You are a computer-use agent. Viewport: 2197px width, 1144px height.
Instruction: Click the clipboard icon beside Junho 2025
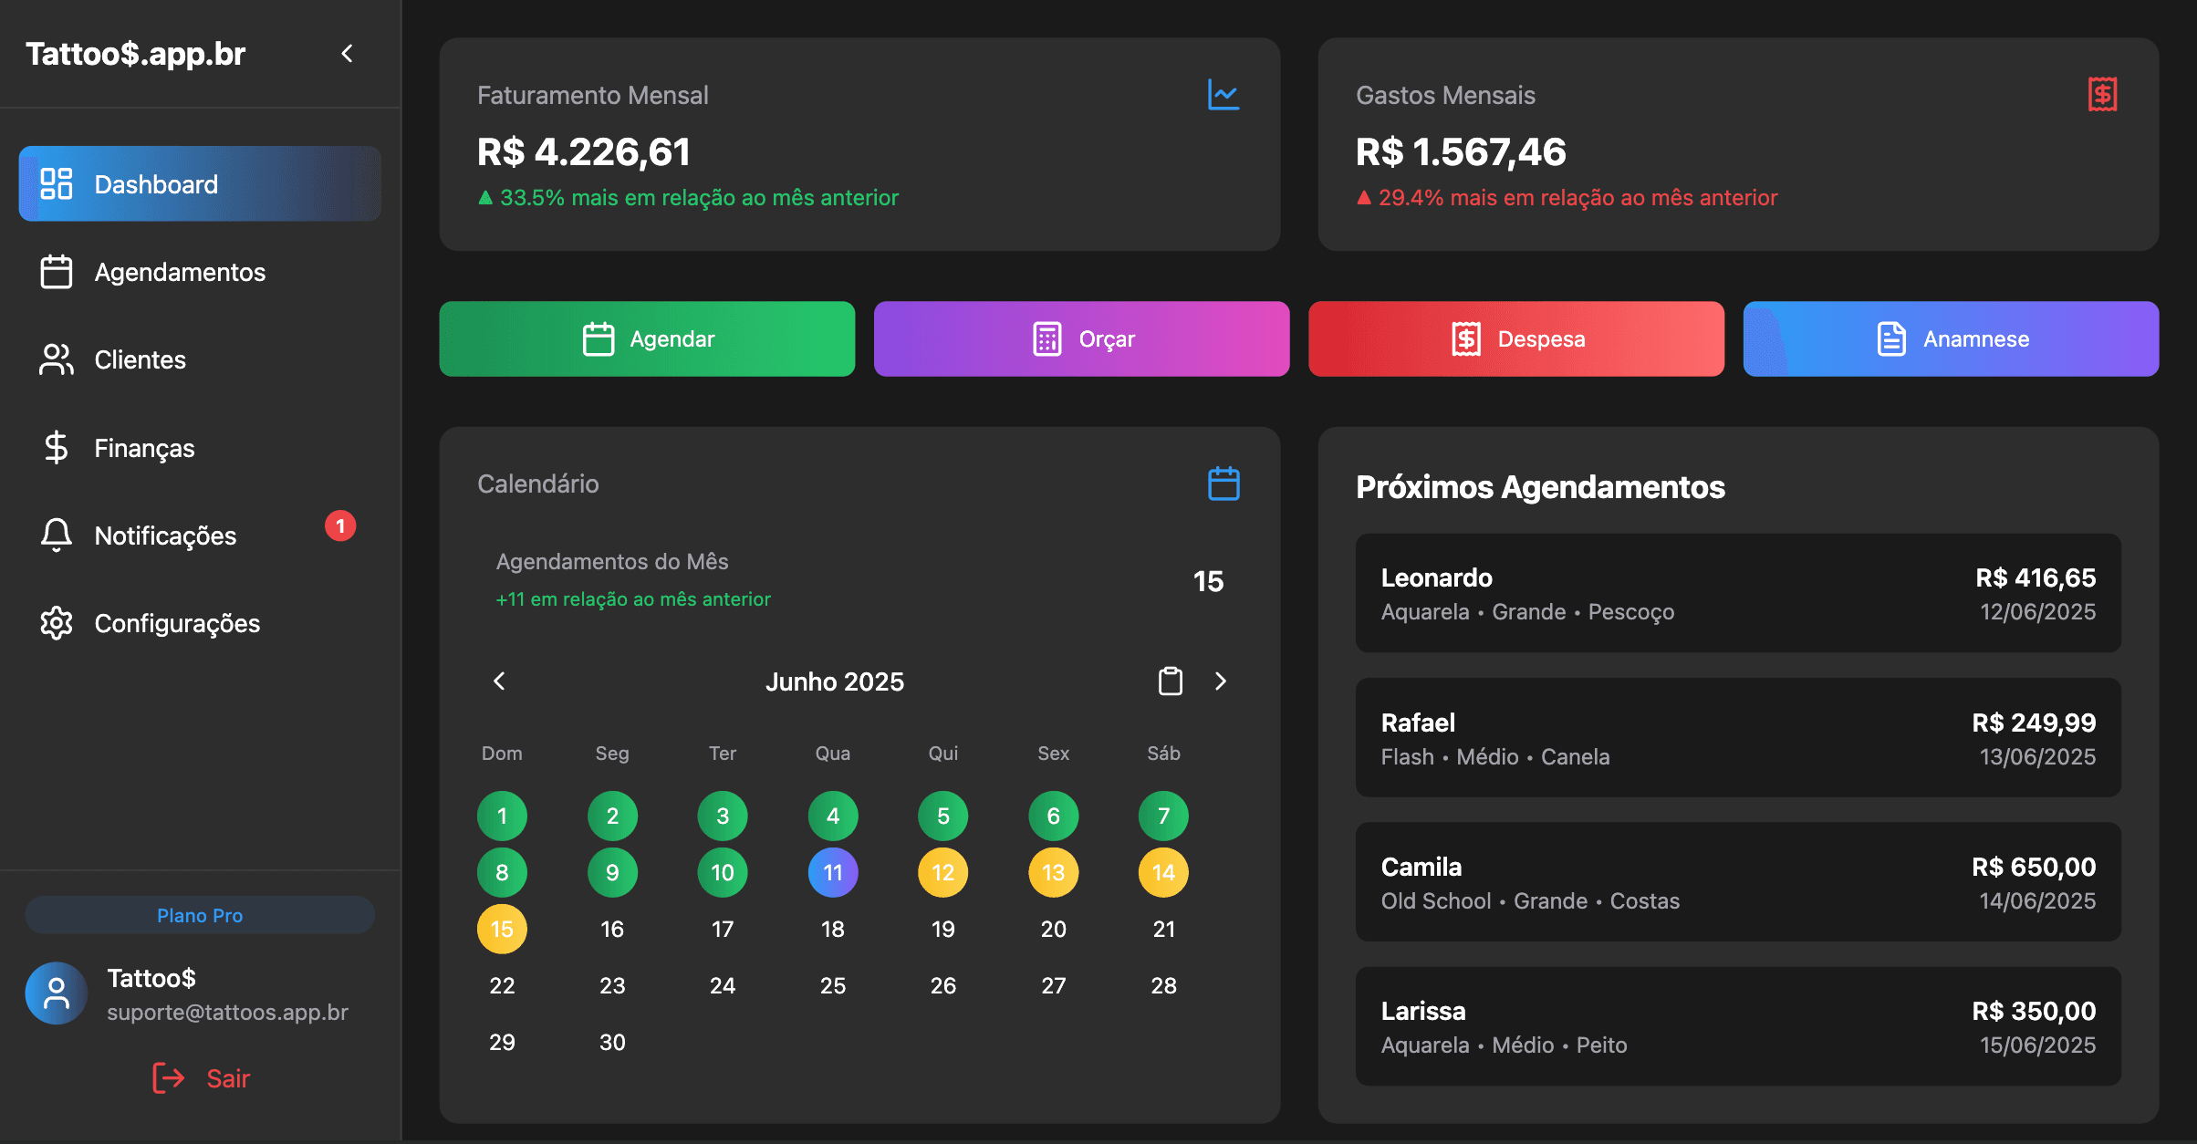pos(1170,681)
